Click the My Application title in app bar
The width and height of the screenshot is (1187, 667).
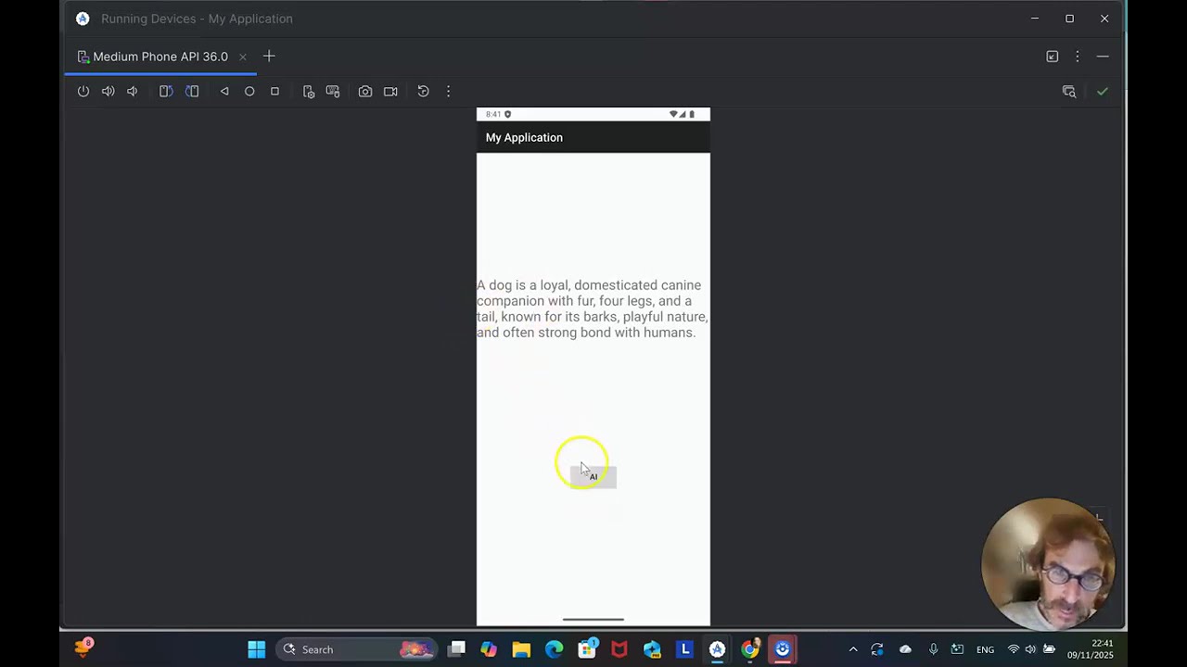tap(524, 137)
